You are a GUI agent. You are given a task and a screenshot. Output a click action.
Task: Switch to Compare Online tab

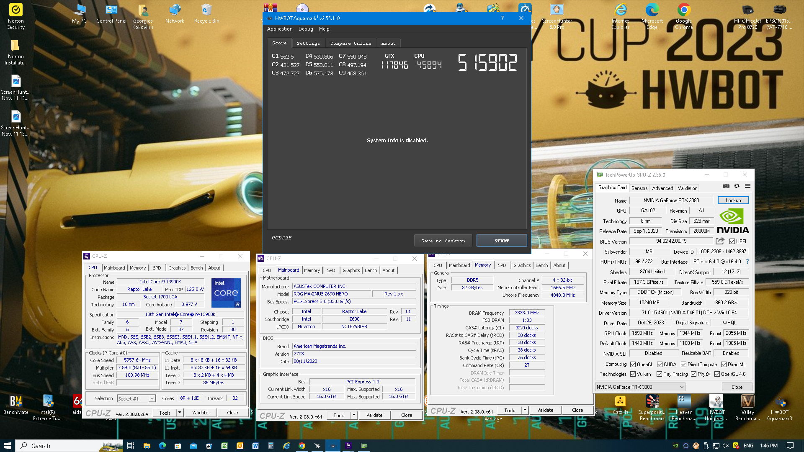click(350, 43)
